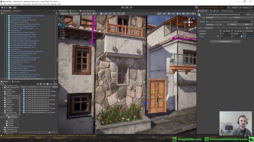Lock the Inspector panel with the padlock
The width and height of the screenshot is (254, 142).
pyautogui.click(x=250, y=11)
